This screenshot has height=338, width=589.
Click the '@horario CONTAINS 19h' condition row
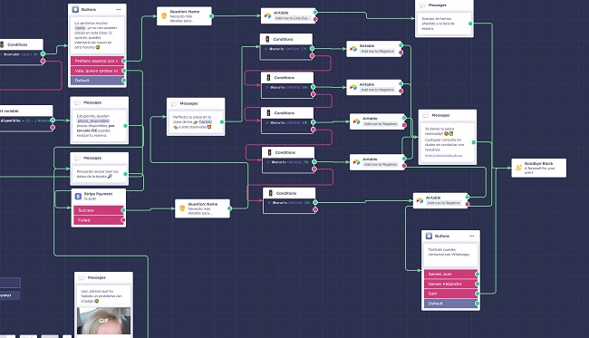287,122
